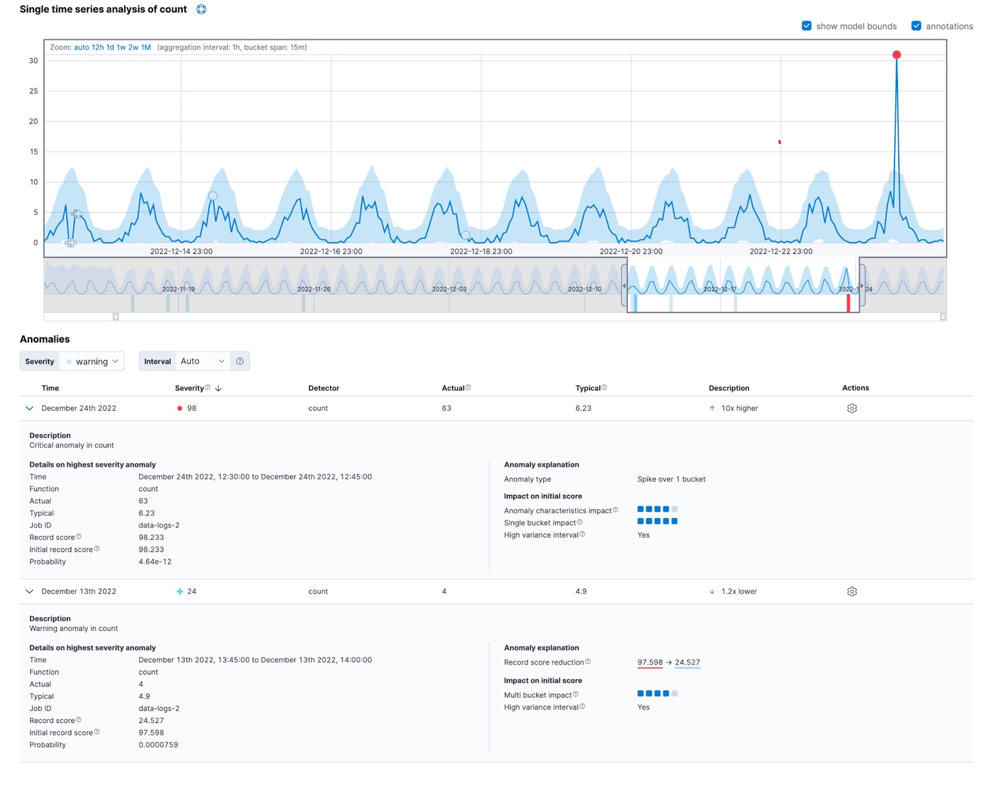Click the red anomaly spike marker on the chart
Image resolution: width=991 pixels, height=790 pixels.
(896, 55)
